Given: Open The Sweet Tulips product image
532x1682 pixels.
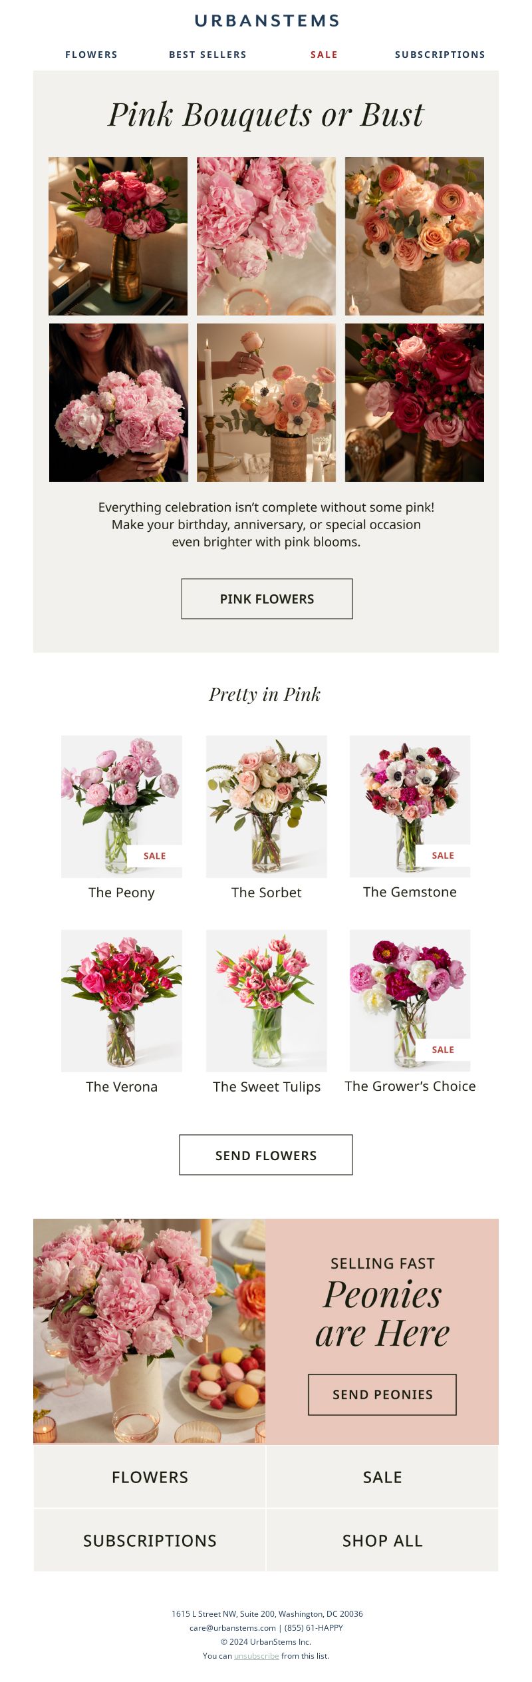Looking at the screenshot, I should pos(267,1000).
